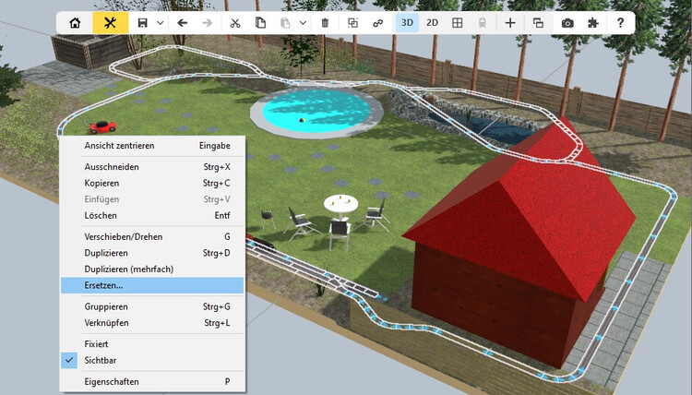Choose 'Duplizieren' with Strg+D shortcut
The width and height of the screenshot is (692, 395).
pyautogui.click(x=152, y=253)
